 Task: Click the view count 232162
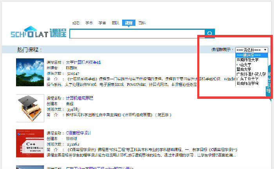73,144
